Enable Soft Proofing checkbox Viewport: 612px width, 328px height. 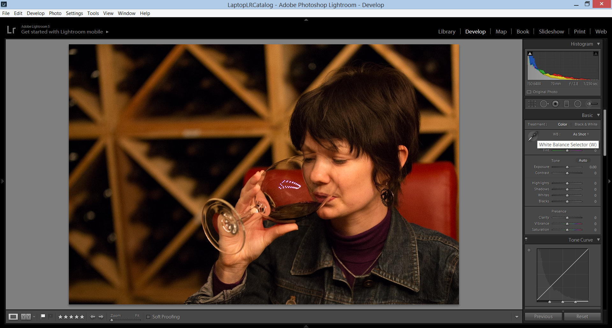148,317
